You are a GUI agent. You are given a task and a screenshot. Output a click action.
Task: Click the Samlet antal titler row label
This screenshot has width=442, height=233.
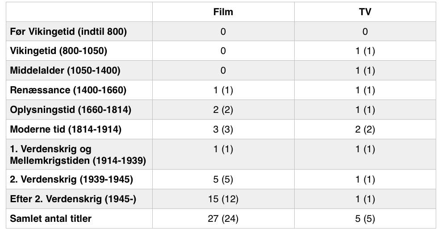coord(51,218)
